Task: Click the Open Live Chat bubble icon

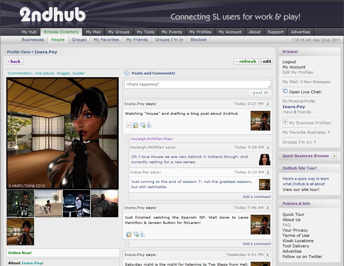Action: [x=285, y=91]
